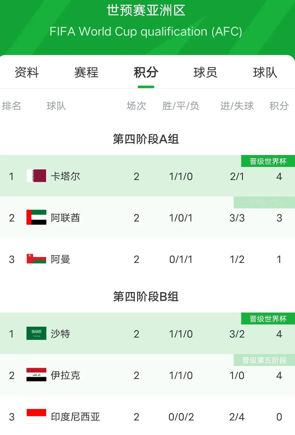View team 伊拉克 page
Viewport: 295px width, 435px height.
point(65,375)
